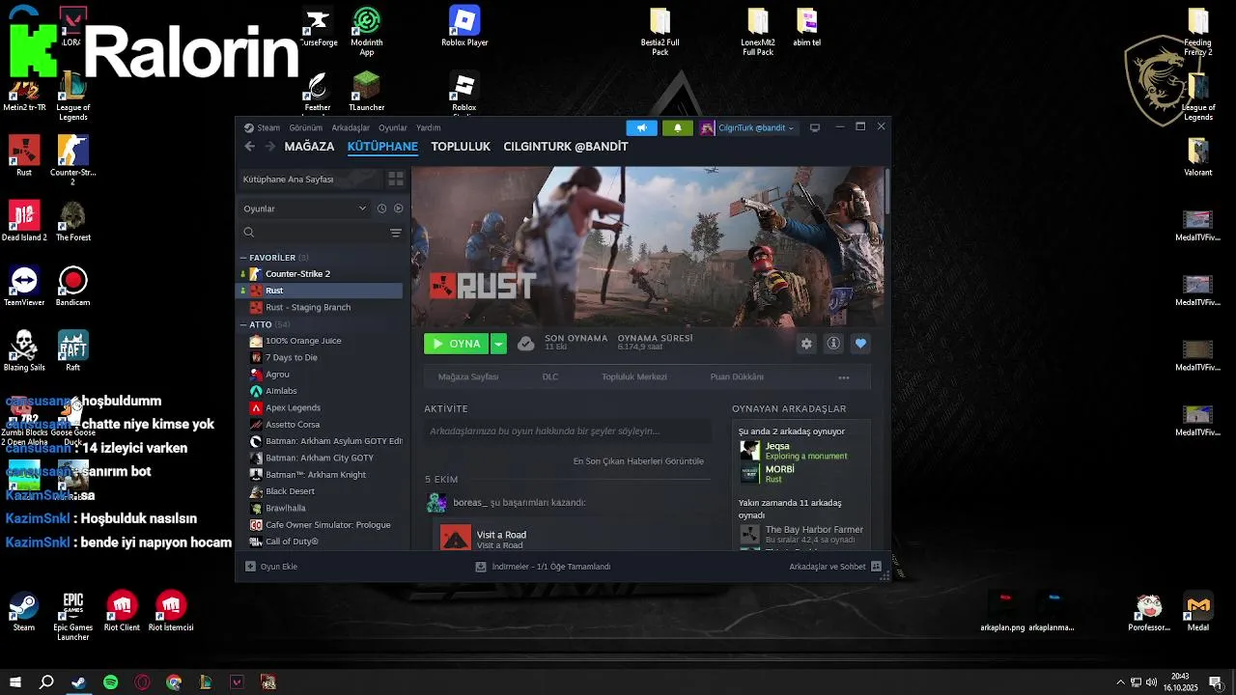
Task: Open the Yardım menu
Action: (428, 127)
